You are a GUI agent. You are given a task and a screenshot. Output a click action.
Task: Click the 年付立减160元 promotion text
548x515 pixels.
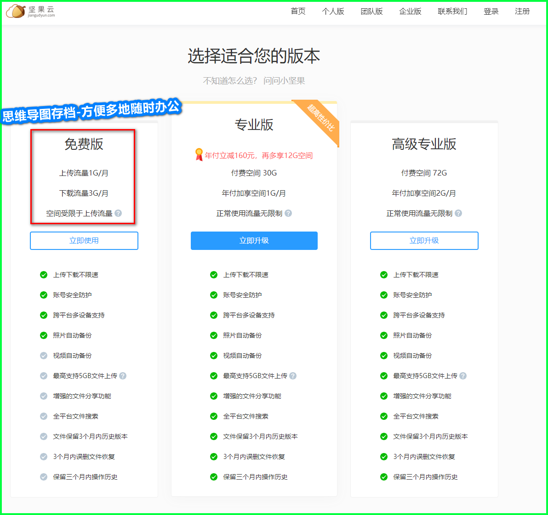(x=259, y=156)
